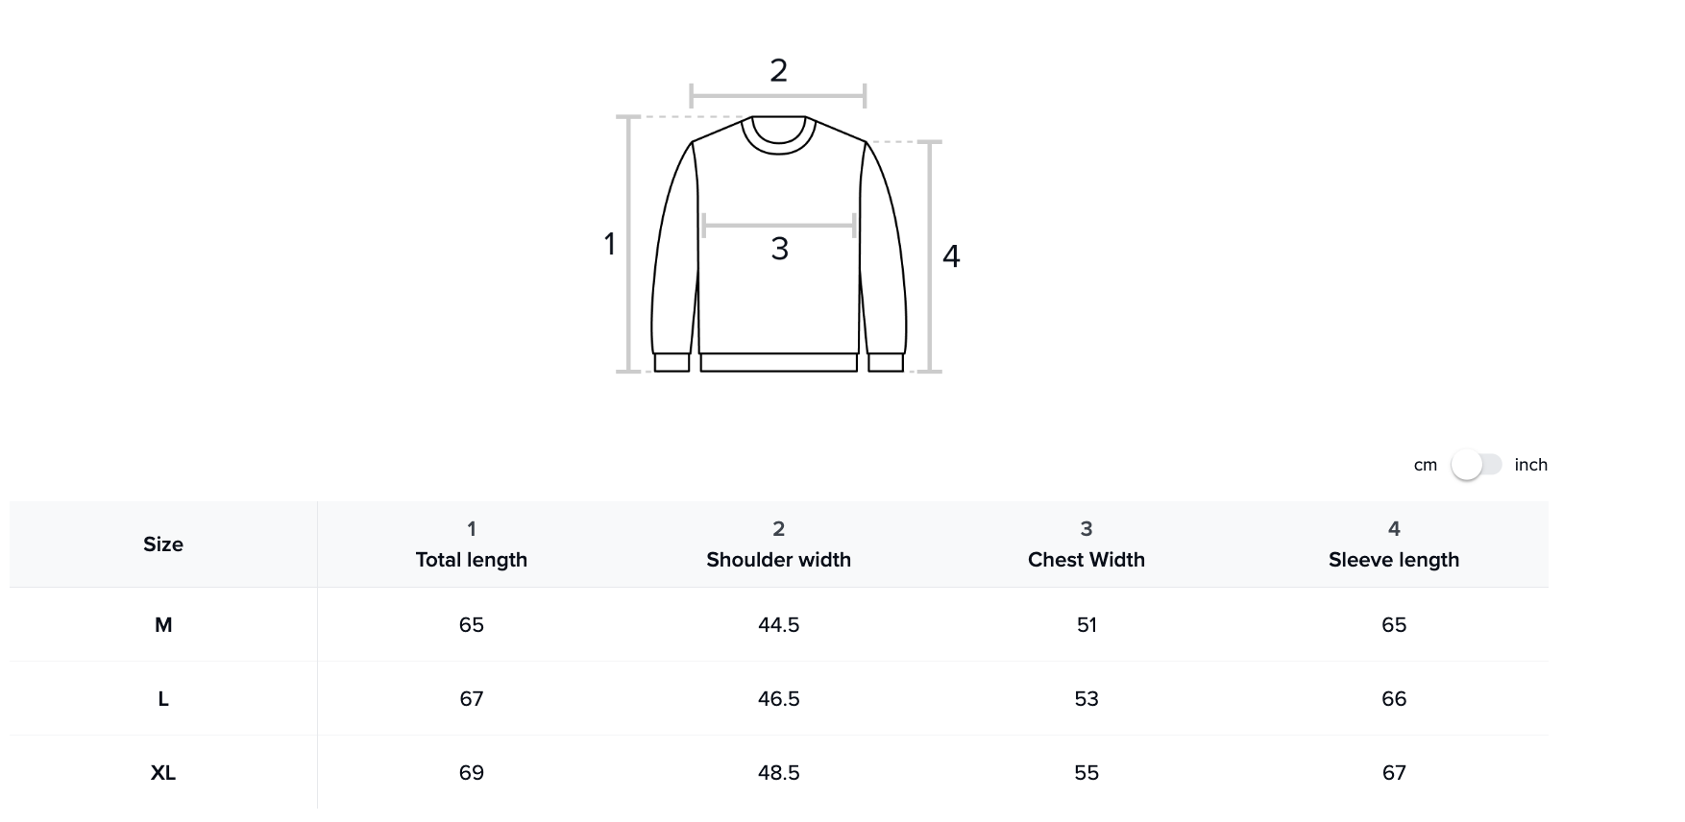Click the number 4 sleeve marker on diagram
This screenshot has width=1685, height=822.
951,256
